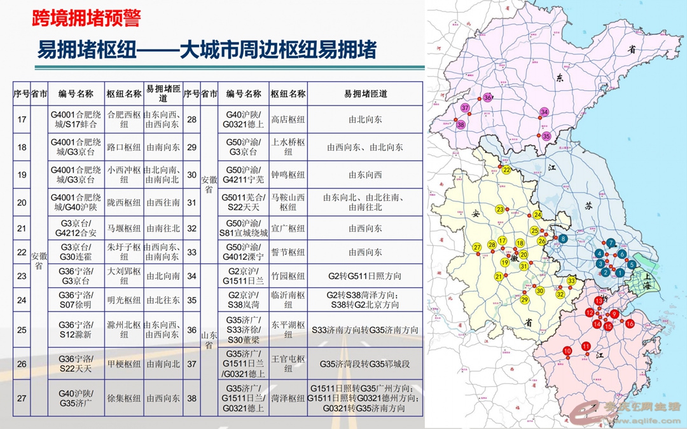Image resolution: width=687 pixels, height=429 pixels.
Task: Click red map marker number 10
Action: 567,351
